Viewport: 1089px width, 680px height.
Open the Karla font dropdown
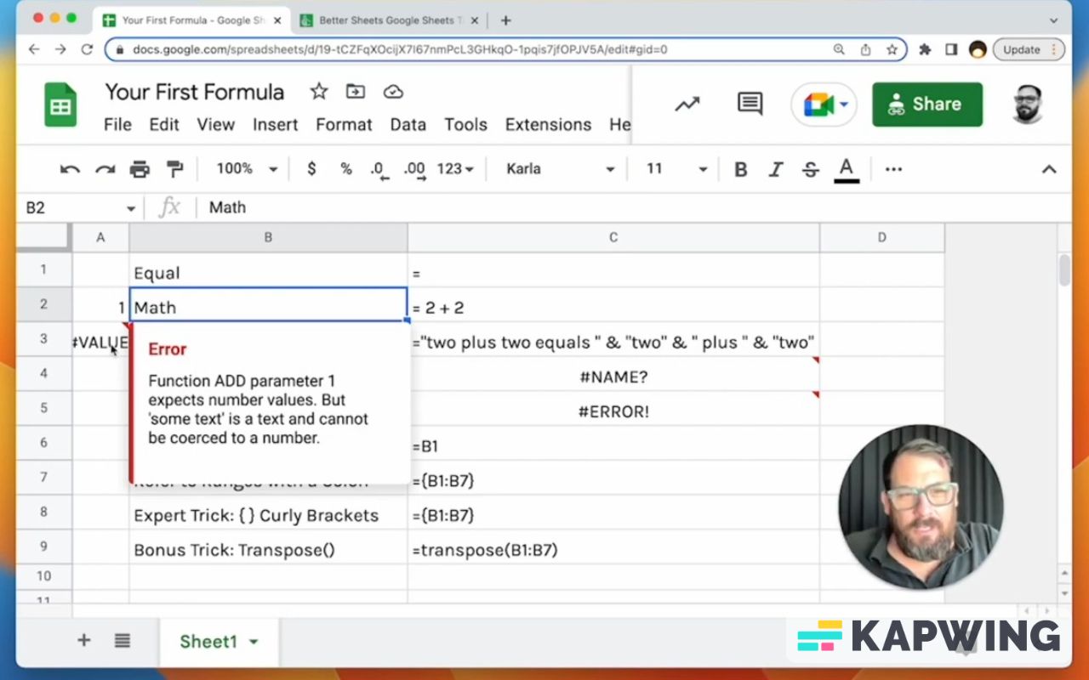[x=560, y=169]
